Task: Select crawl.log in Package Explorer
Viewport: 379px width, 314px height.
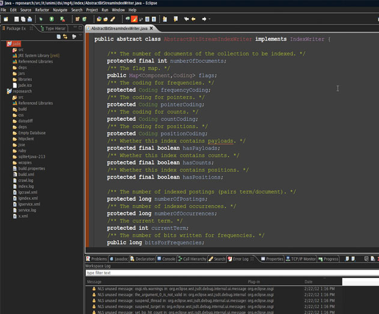Action: (x=23, y=180)
